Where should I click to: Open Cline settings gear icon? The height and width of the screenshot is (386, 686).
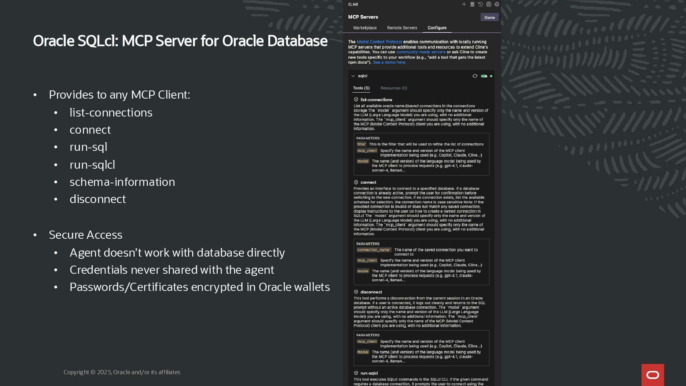tap(497, 4)
